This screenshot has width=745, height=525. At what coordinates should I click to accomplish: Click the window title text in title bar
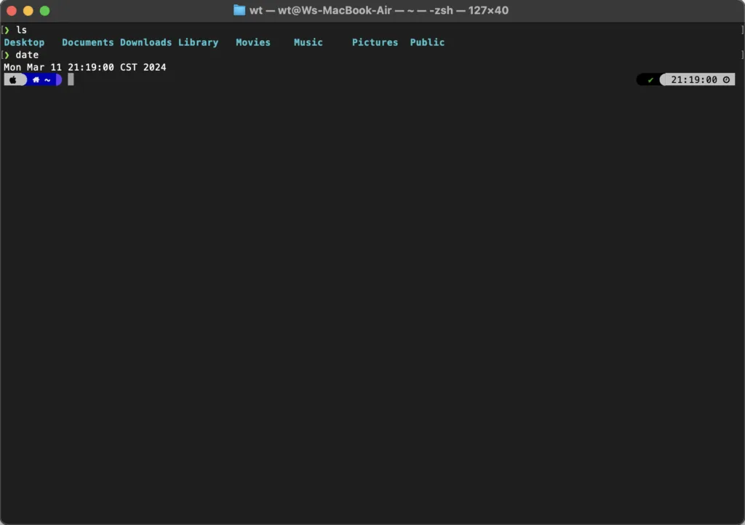click(379, 10)
